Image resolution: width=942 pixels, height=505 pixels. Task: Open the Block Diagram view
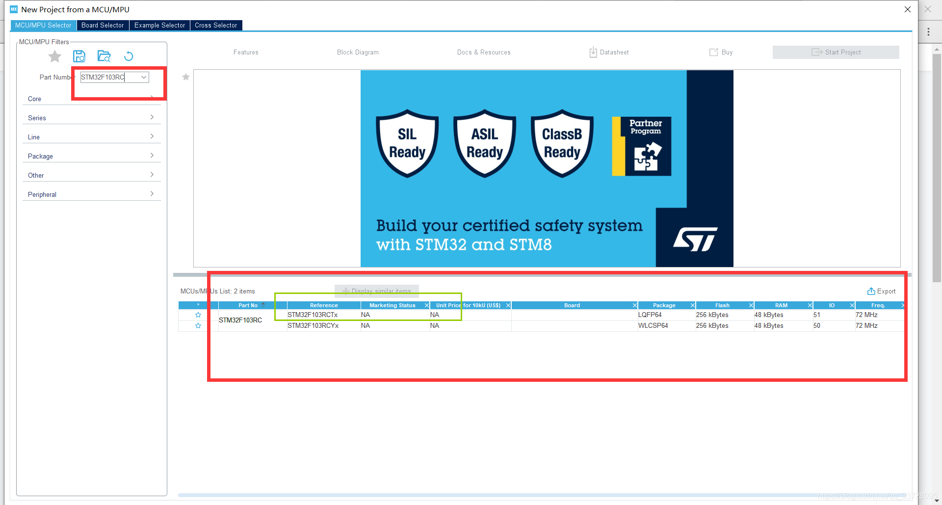(358, 52)
